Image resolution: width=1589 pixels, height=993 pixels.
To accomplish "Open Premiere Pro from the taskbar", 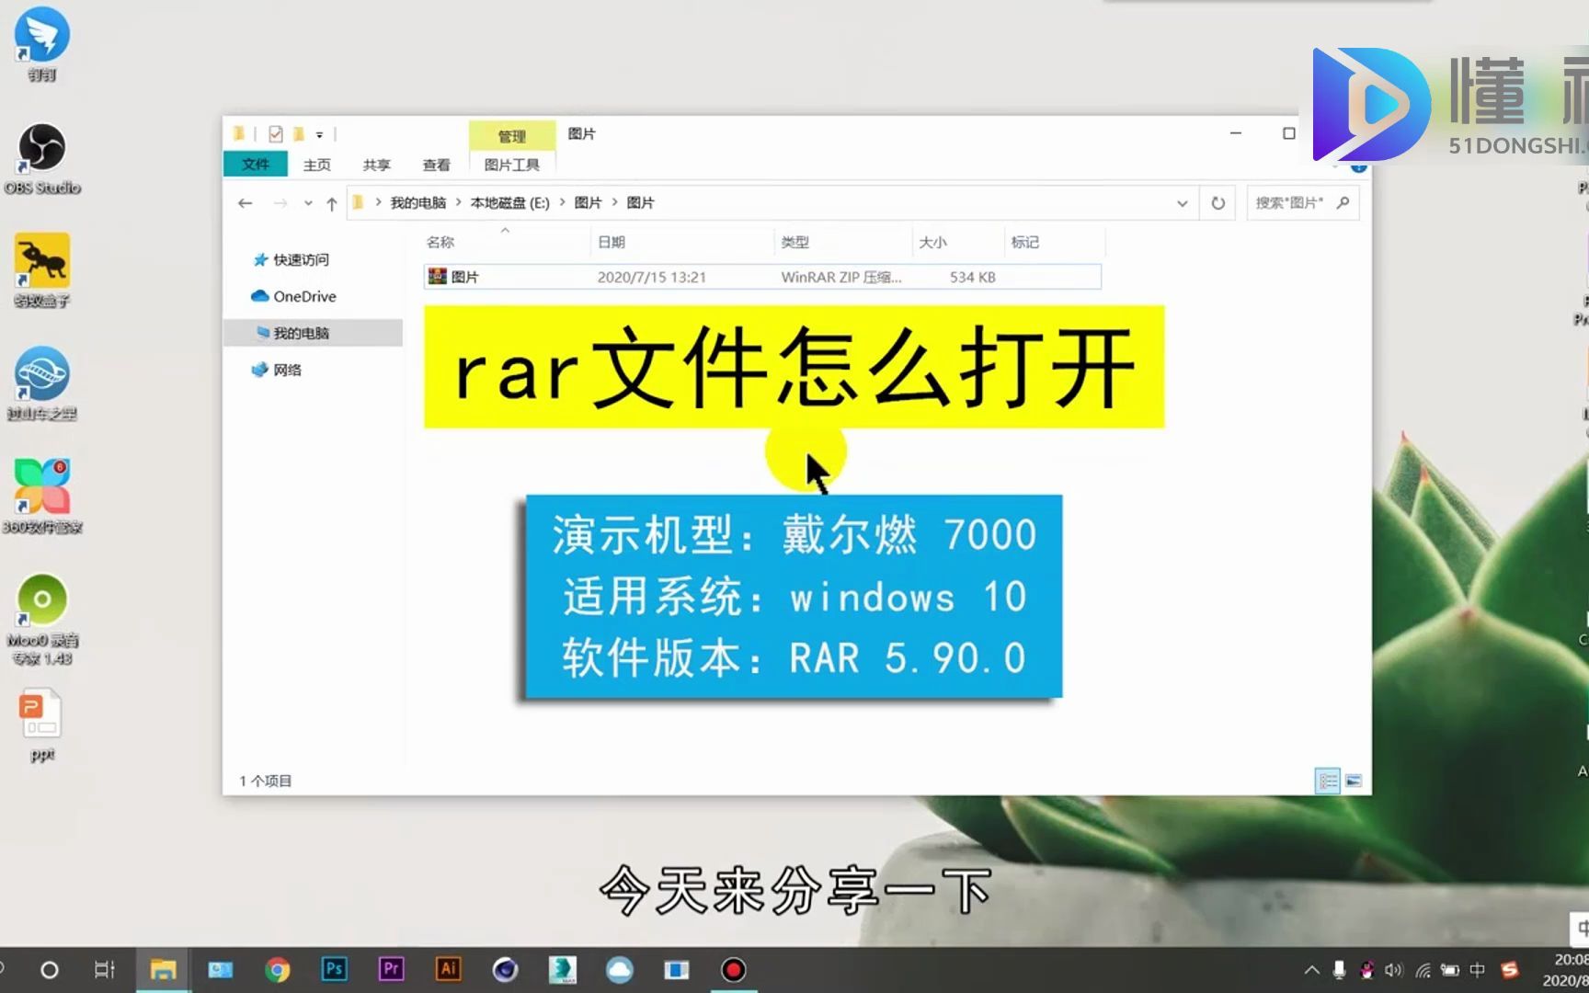I will point(391,969).
